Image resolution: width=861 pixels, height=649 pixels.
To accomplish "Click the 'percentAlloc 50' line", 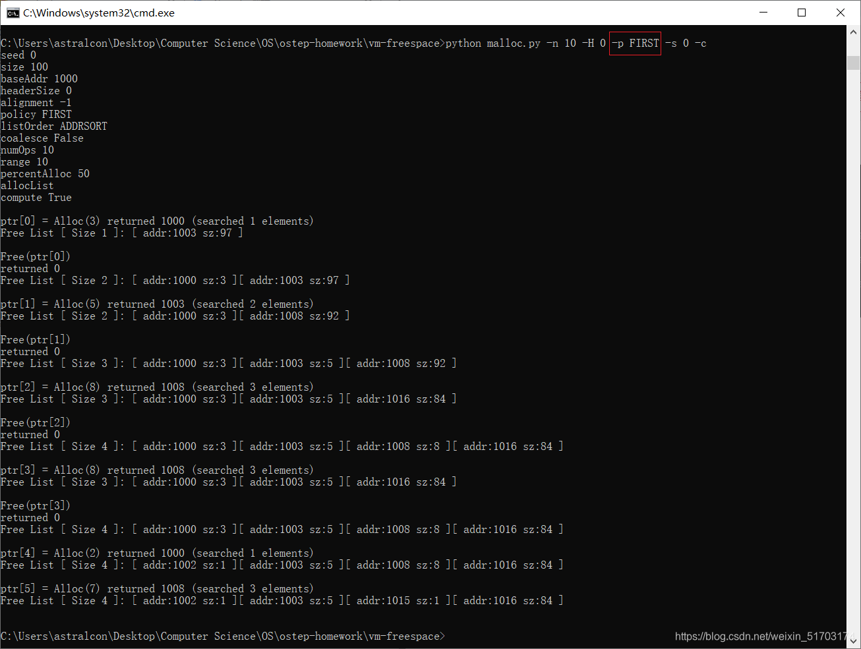I will tap(45, 174).
